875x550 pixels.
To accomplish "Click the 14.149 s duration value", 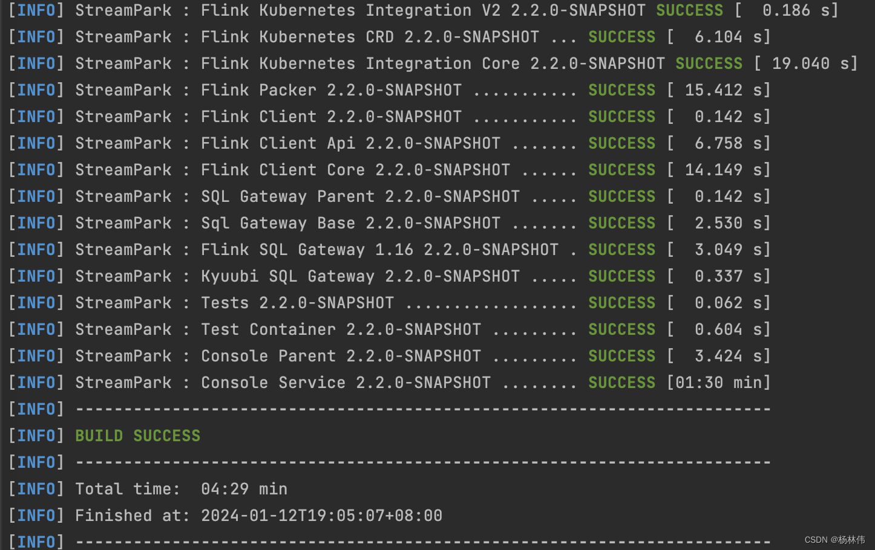I will [x=724, y=170].
